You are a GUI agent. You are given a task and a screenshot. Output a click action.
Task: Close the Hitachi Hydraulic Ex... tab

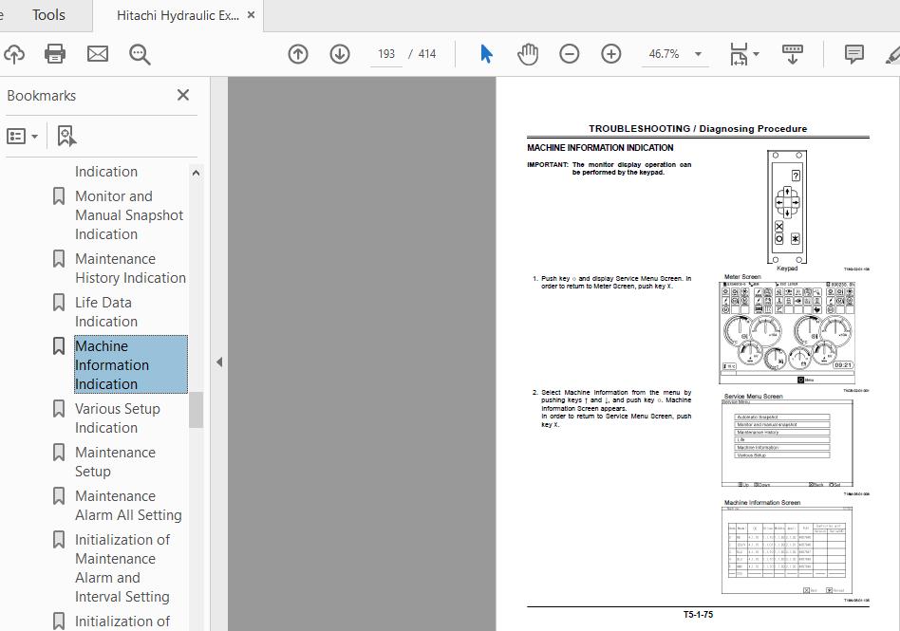coord(251,15)
